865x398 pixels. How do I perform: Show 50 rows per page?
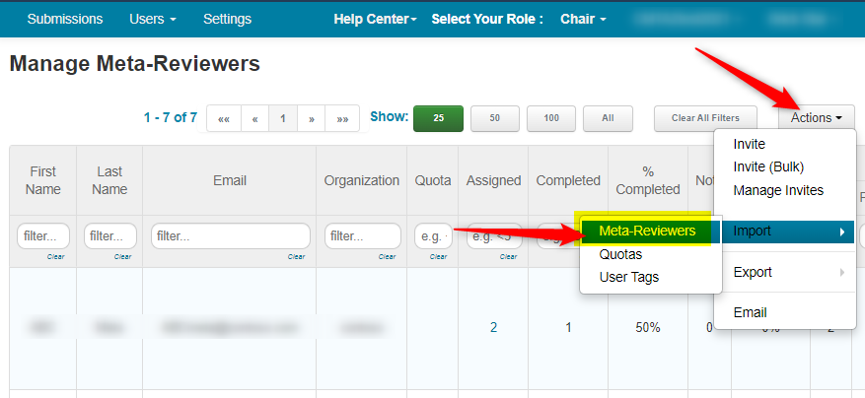[495, 118]
